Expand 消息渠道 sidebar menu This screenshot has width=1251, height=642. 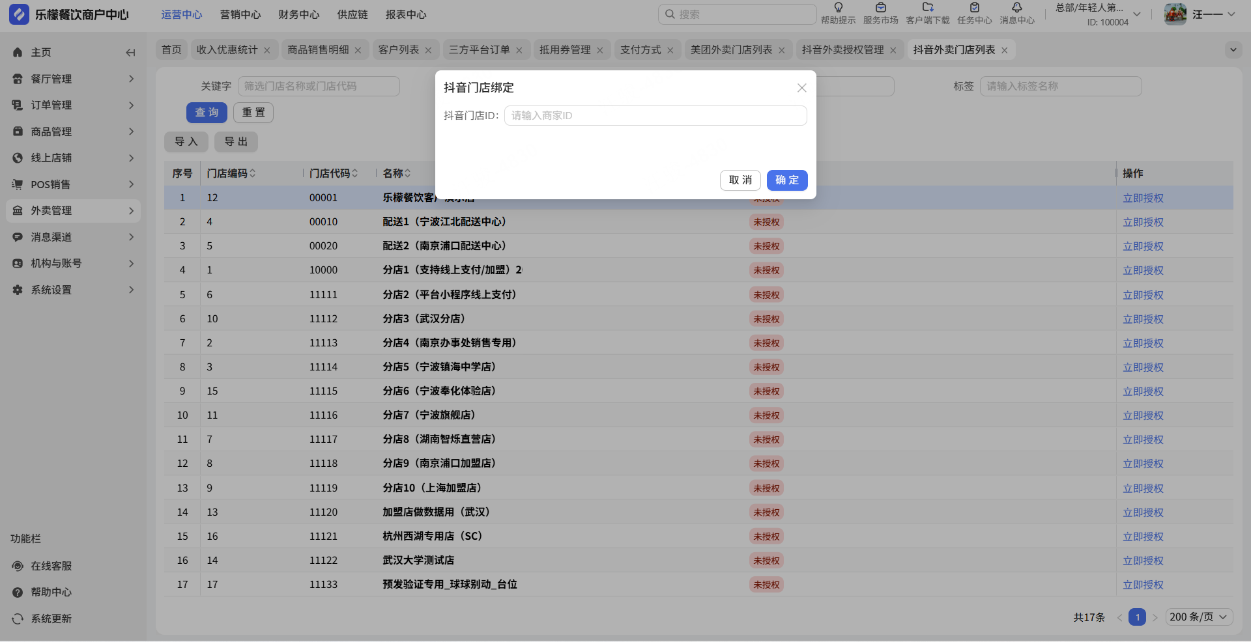point(73,238)
